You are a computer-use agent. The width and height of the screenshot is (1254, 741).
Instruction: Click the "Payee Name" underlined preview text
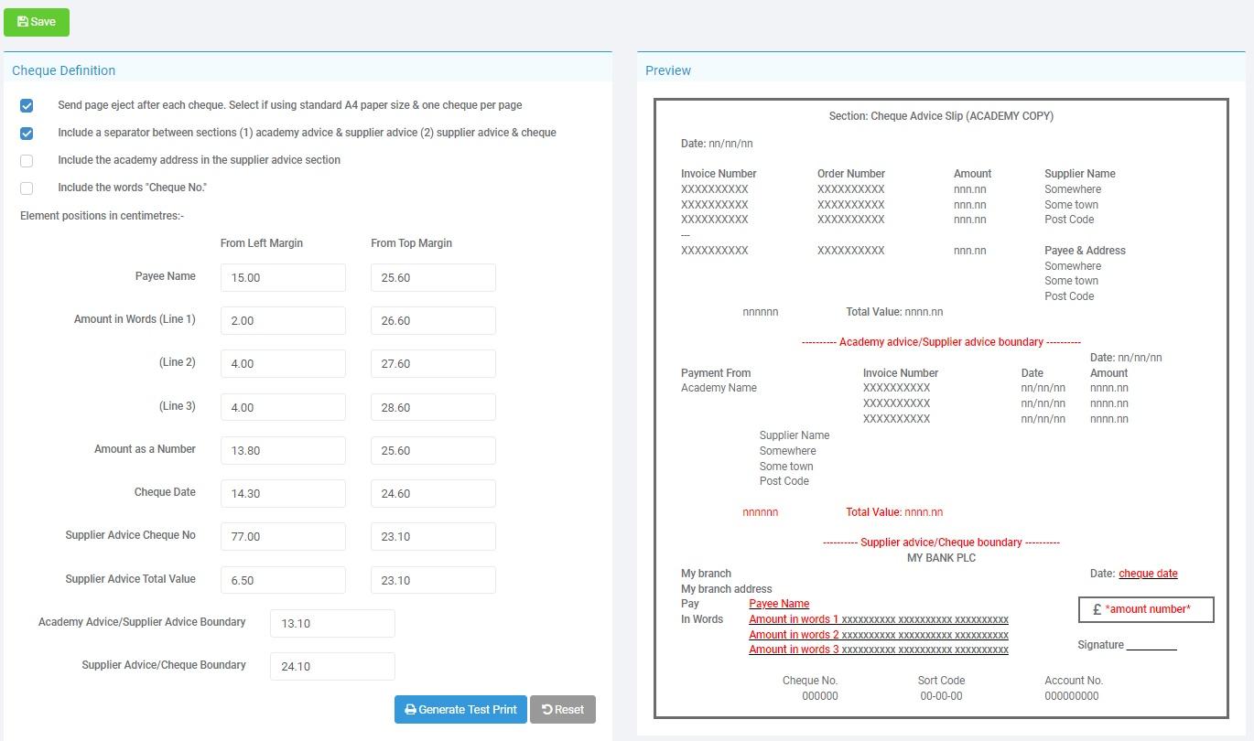(x=779, y=604)
